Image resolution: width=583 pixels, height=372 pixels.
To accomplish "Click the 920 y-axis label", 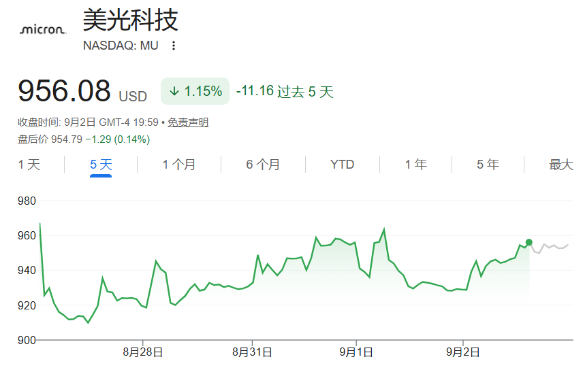I will pos(27,305).
